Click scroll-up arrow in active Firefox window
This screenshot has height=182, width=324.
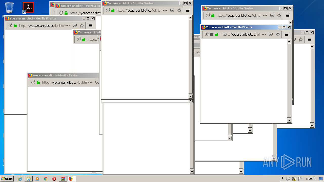(289, 41)
